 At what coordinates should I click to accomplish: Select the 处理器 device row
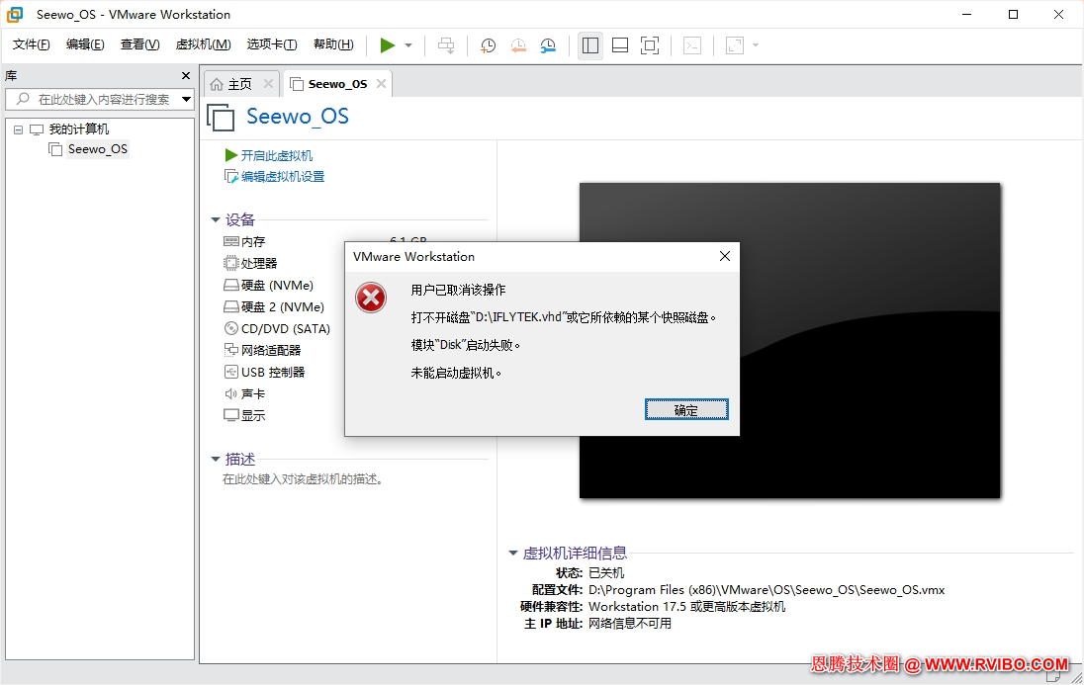250,263
